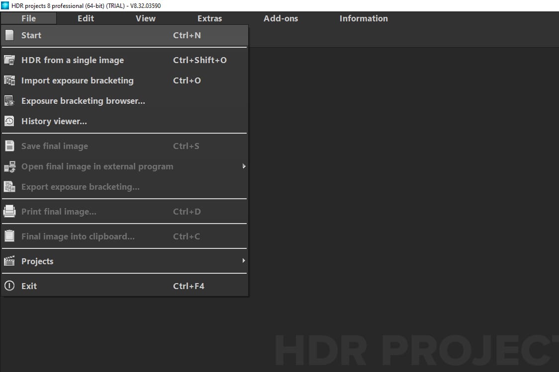Image resolution: width=559 pixels, height=372 pixels.
Task: Choose Exit from the File menu
Action: point(124,286)
